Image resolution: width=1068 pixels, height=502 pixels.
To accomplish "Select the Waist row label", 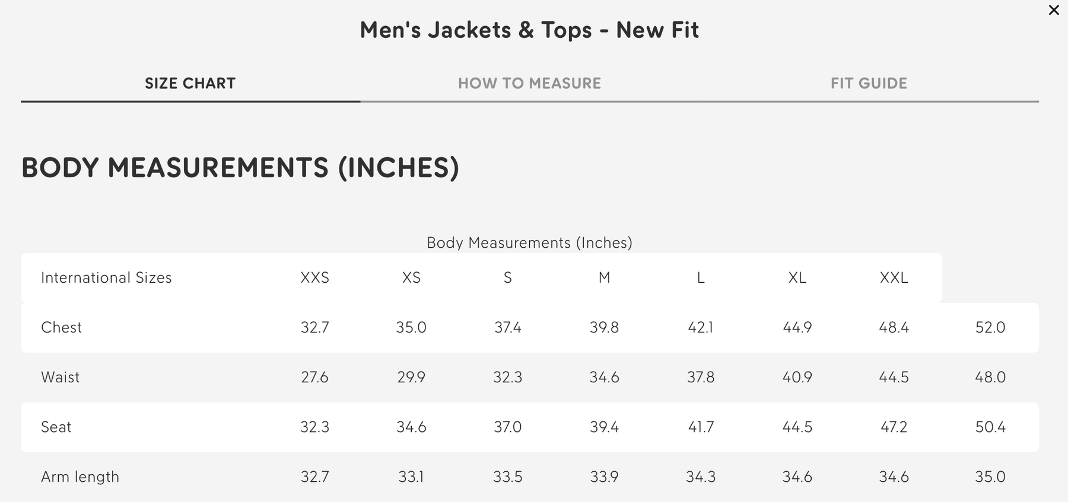I will click(60, 378).
